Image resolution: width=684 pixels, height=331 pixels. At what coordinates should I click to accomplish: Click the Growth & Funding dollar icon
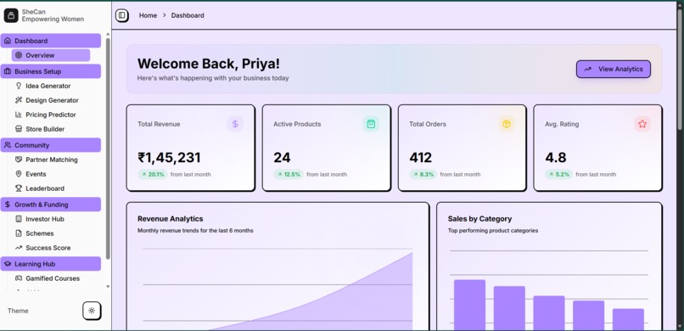8,205
